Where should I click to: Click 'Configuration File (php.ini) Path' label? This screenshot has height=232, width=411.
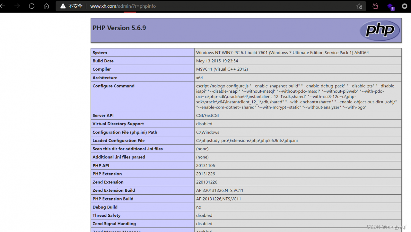pyautogui.click(x=125, y=132)
